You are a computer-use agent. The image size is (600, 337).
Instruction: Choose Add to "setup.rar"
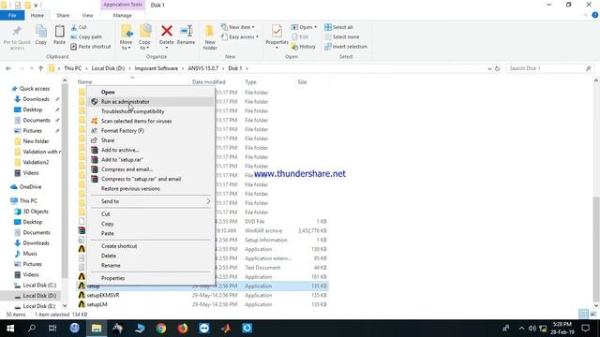point(151,160)
